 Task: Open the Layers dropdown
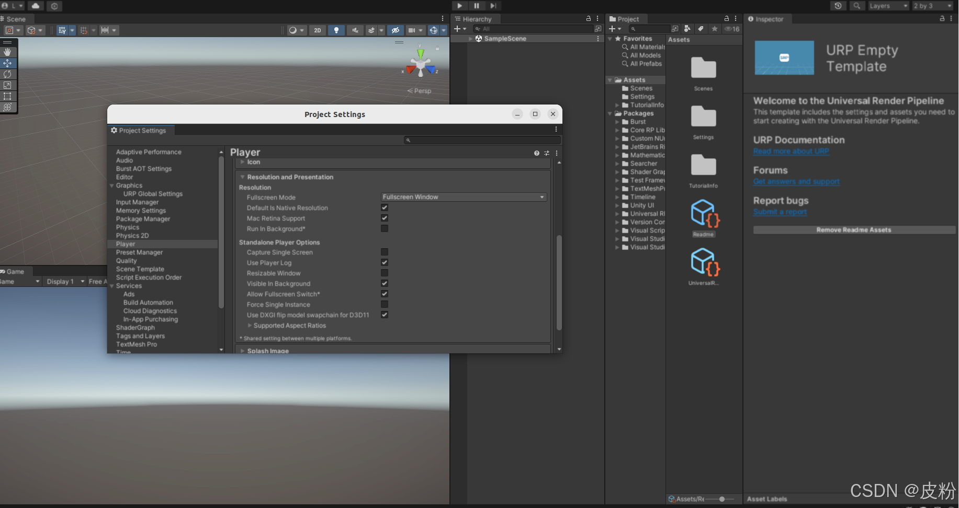[x=888, y=6]
